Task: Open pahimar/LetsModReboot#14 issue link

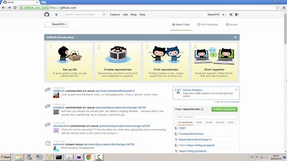Action: pyautogui.click(x=115, y=91)
